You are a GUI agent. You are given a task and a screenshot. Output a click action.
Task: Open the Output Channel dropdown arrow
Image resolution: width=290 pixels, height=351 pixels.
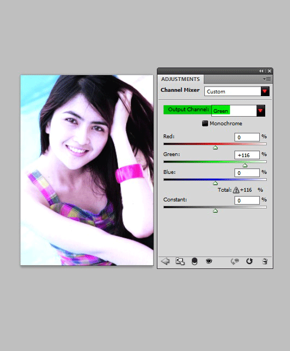[x=260, y=111]
